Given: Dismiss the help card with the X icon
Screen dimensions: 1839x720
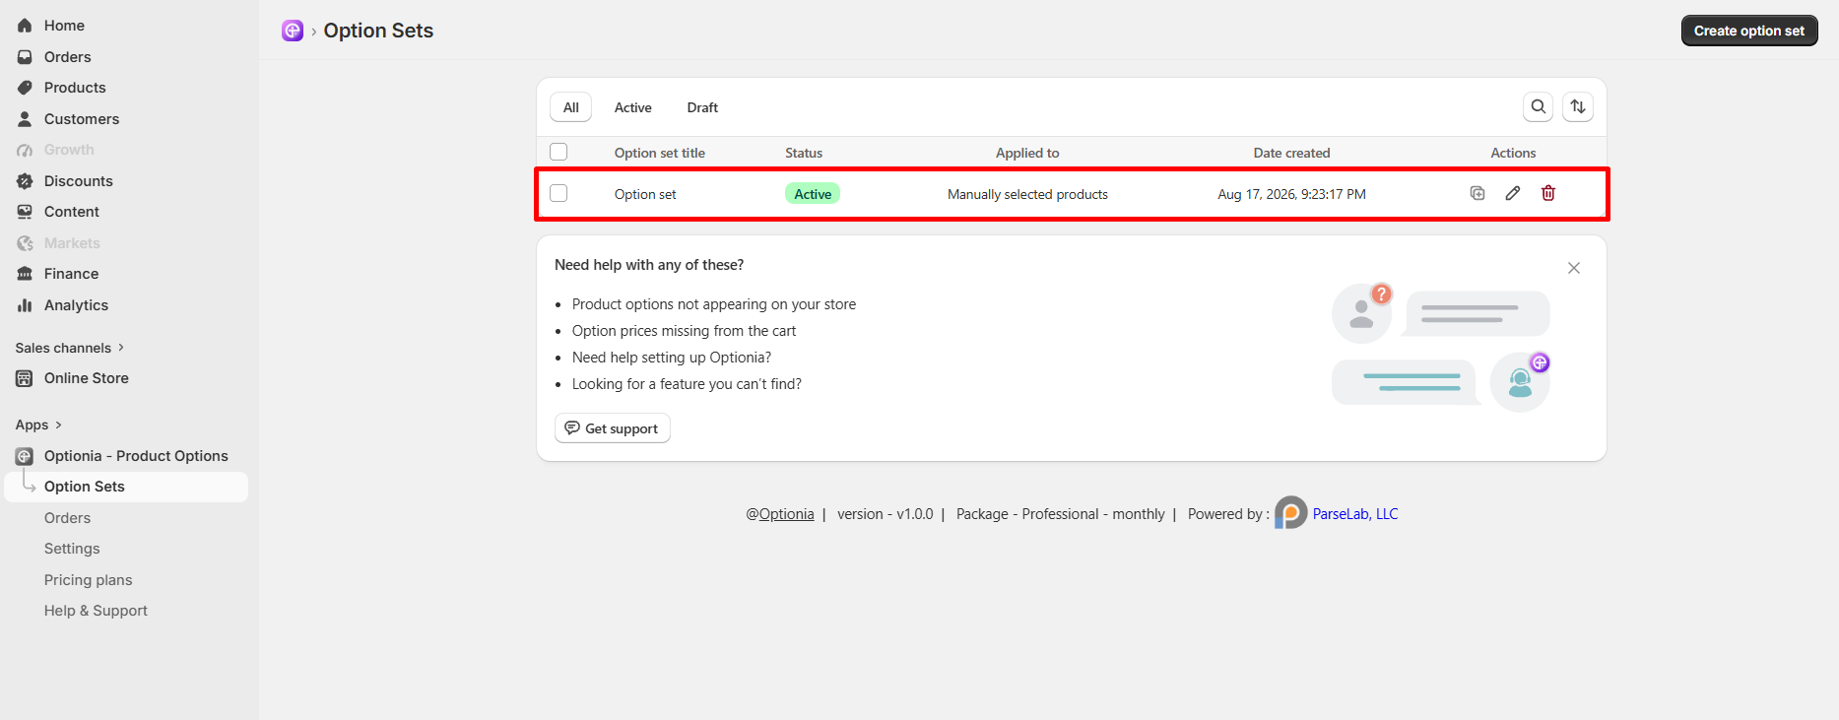Looking at the screenshot, I should pyautogui.click(x=1574, y=268).
